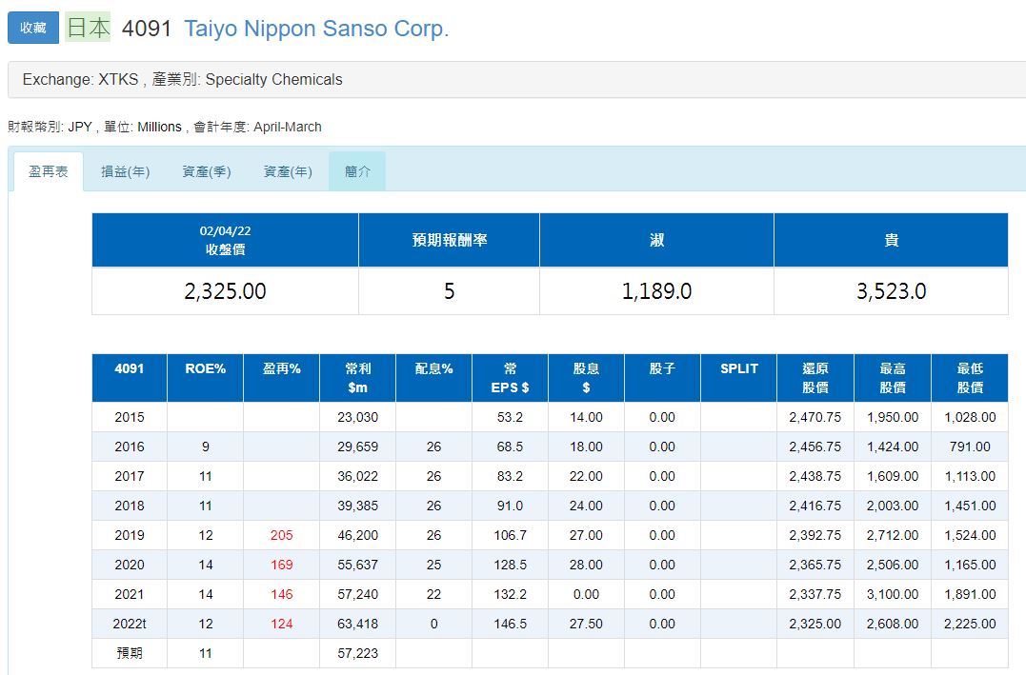Select the 資產(季) tab

coord(207,171)
